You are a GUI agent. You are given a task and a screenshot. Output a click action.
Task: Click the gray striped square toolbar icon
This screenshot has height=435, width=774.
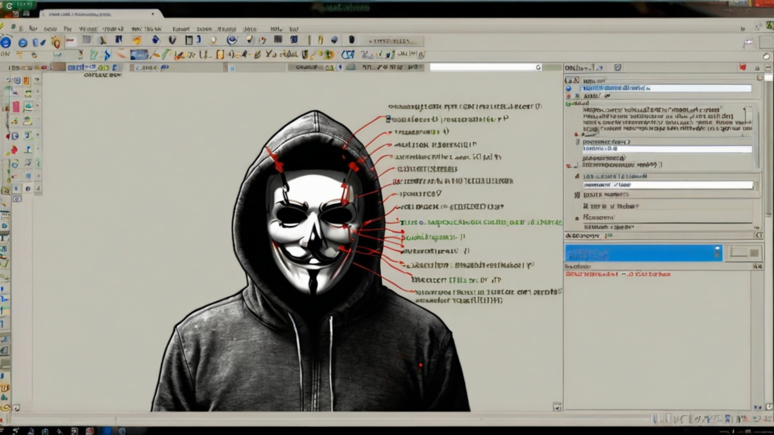coord(87,40)
